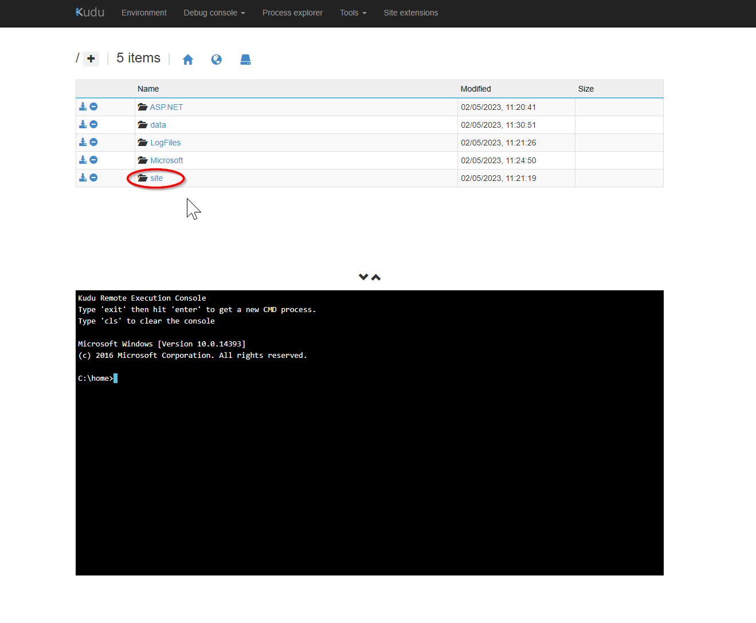Select the globe icon for wwwroot

point(216,59)
